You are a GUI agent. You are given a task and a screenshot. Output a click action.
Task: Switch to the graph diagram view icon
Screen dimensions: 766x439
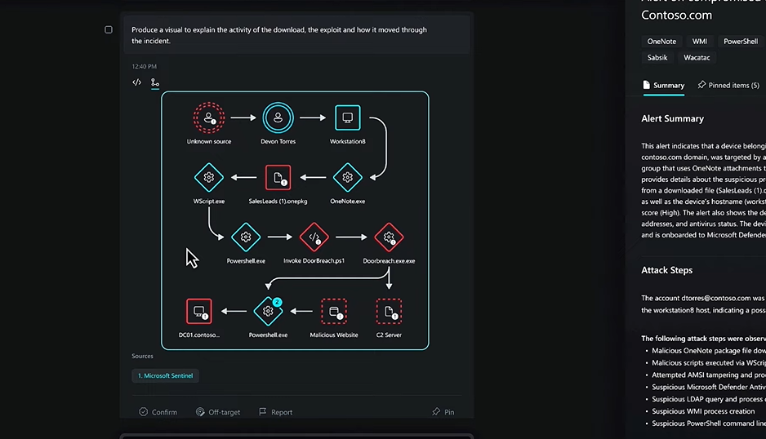(x=155, y=82)
